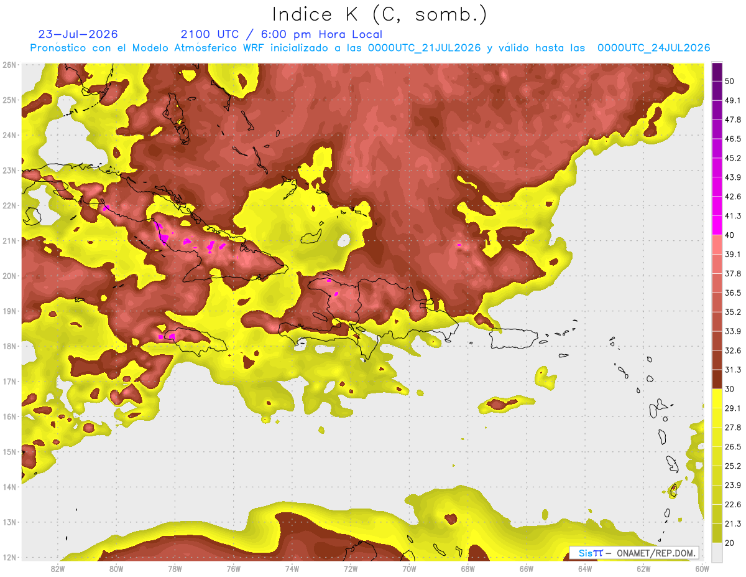Click the legend value '46.5'
The image size is (746, 577).
[733, 139]
